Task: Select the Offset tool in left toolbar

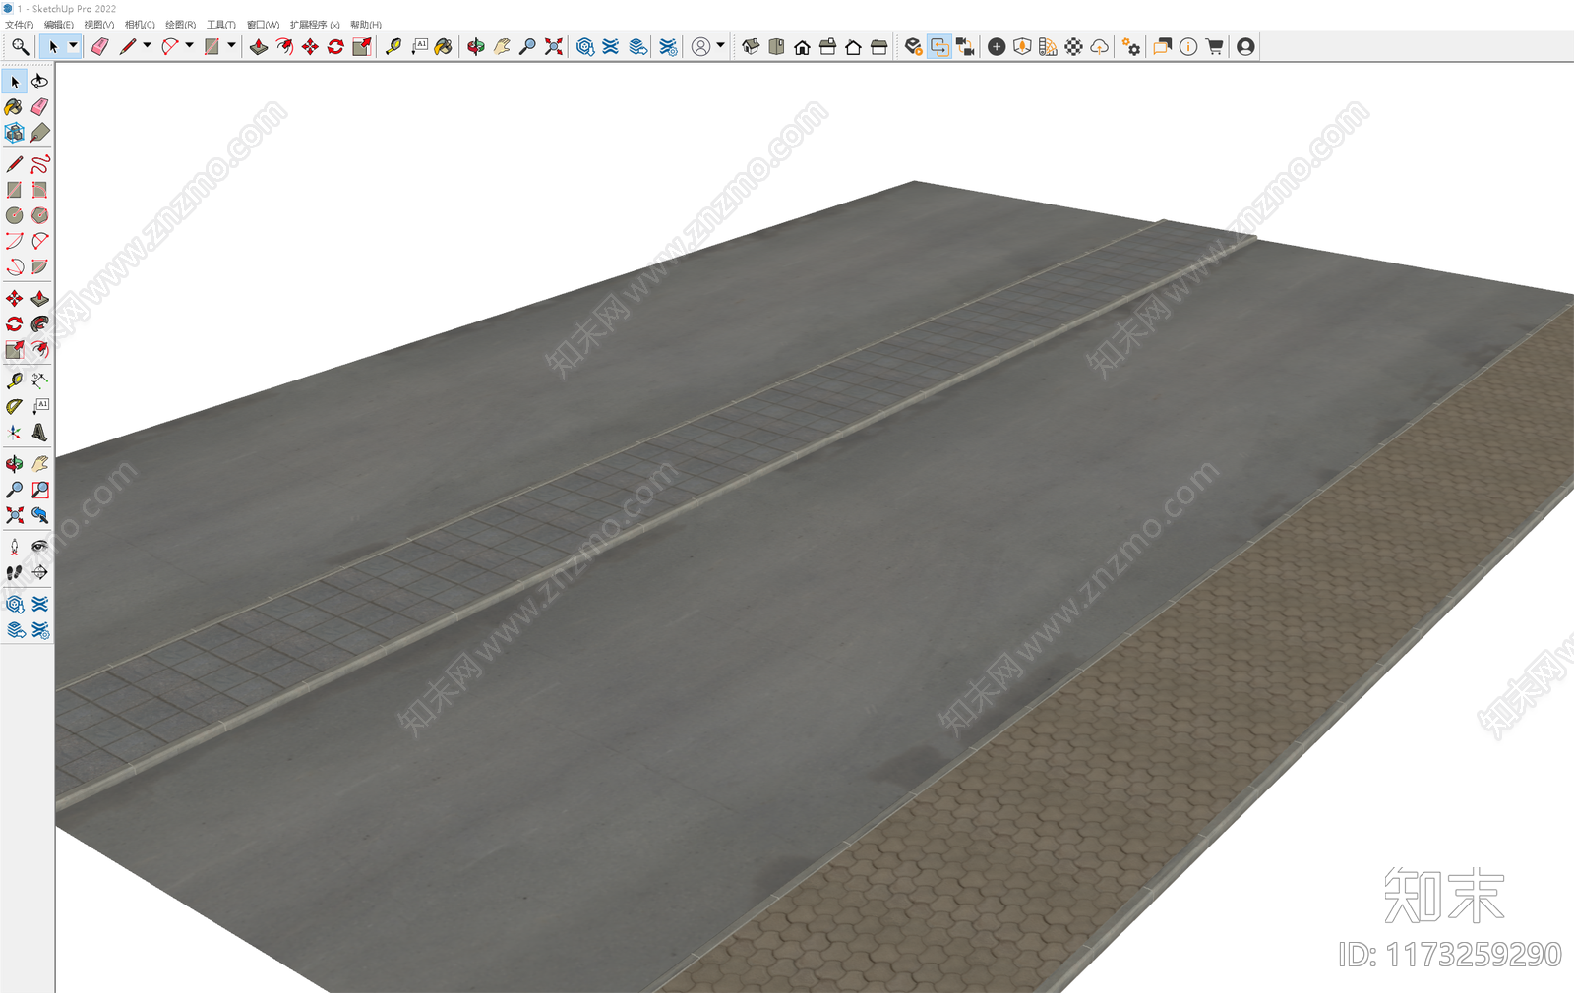Action: [x=40, y=349]
